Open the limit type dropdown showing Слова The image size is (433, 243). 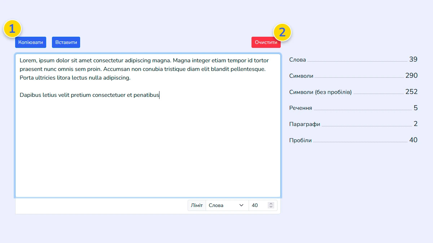[227, 205]
